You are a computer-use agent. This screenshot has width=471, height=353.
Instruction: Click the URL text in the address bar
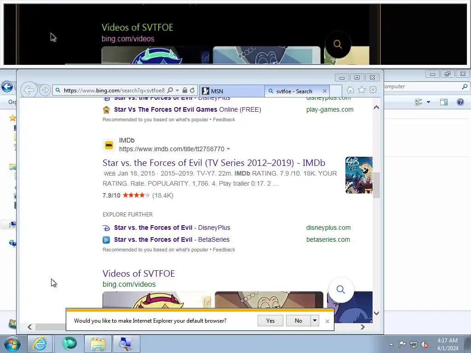114,91
